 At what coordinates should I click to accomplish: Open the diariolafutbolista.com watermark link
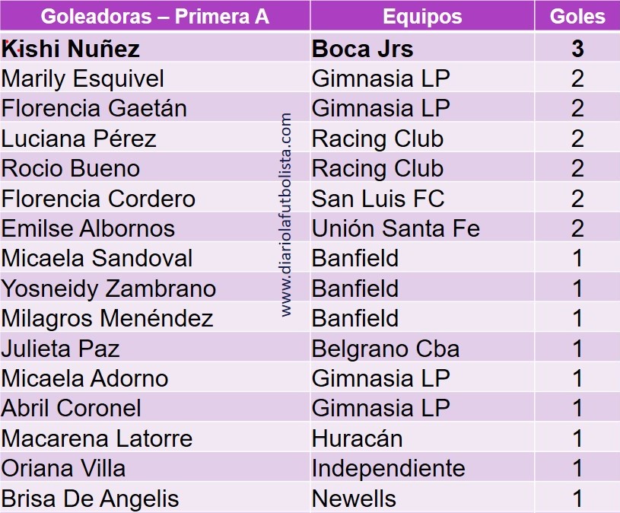tap(287, 215)
